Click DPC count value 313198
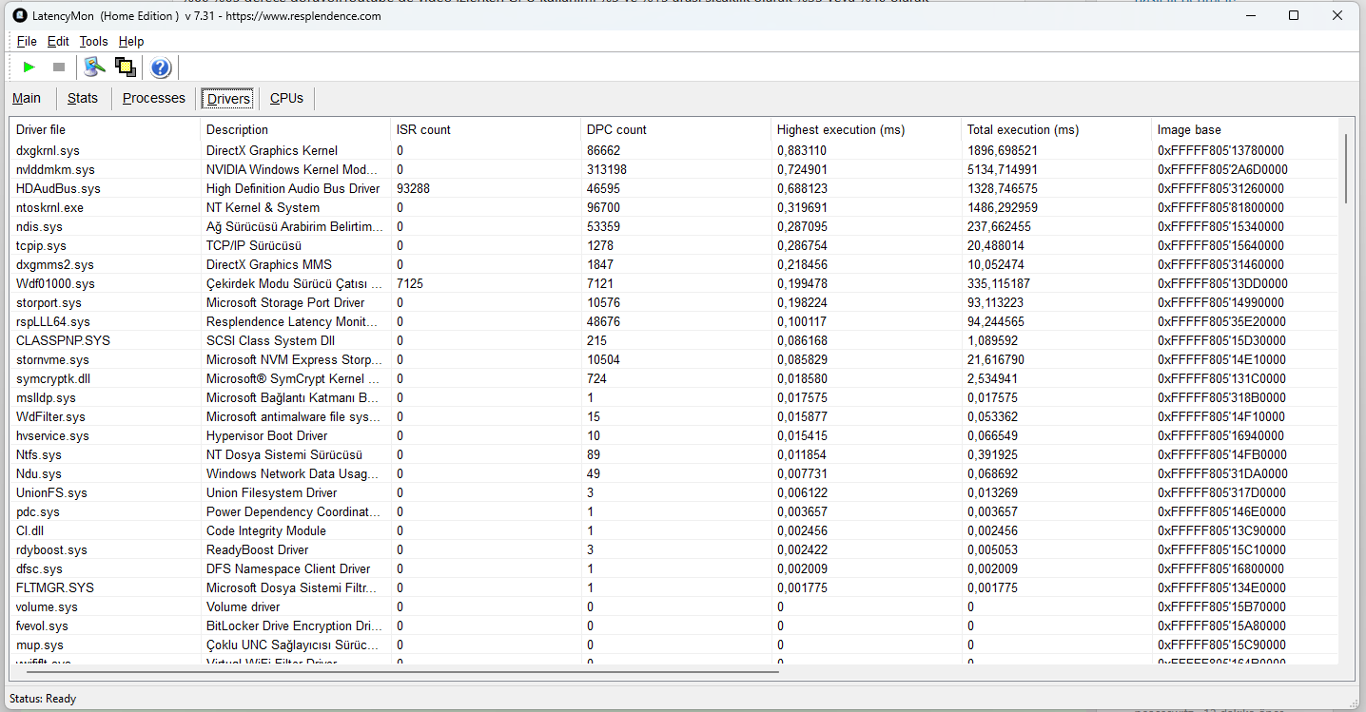1366x712 pixels. tap(607, 169)
